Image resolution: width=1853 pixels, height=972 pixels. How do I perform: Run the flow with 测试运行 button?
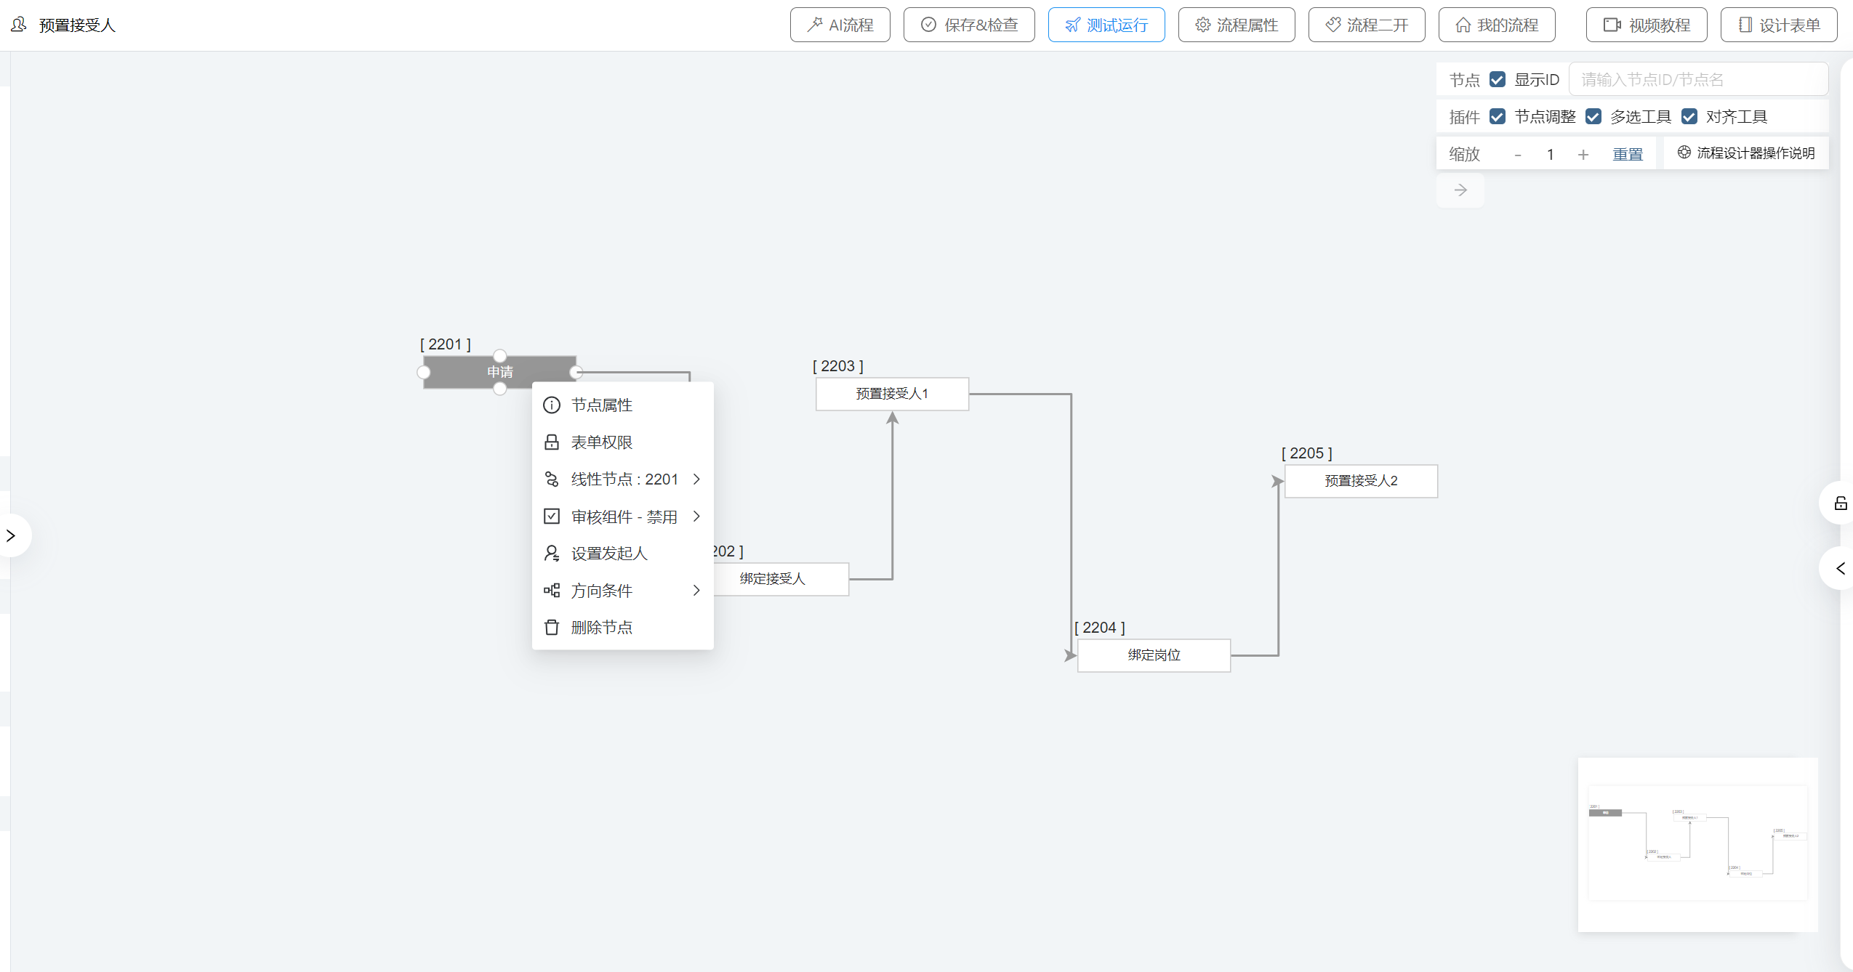tap(1106, 25)
